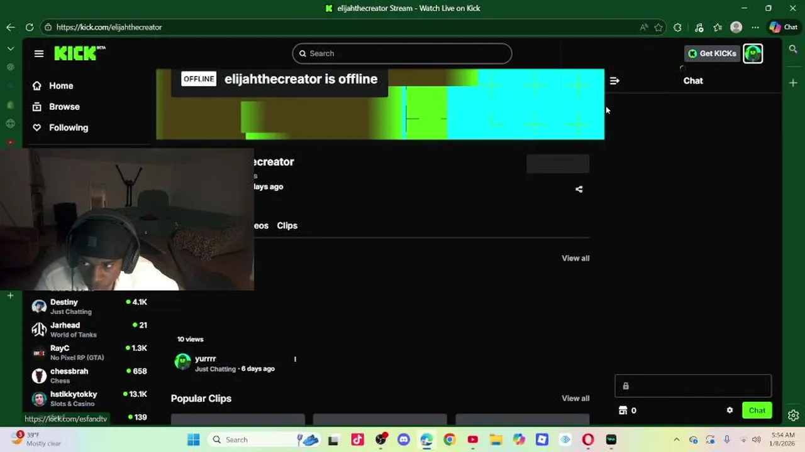The width and height of the screenshot is (805, 452).
Task: Open the clock and date panel
Action: click(783, 439)
